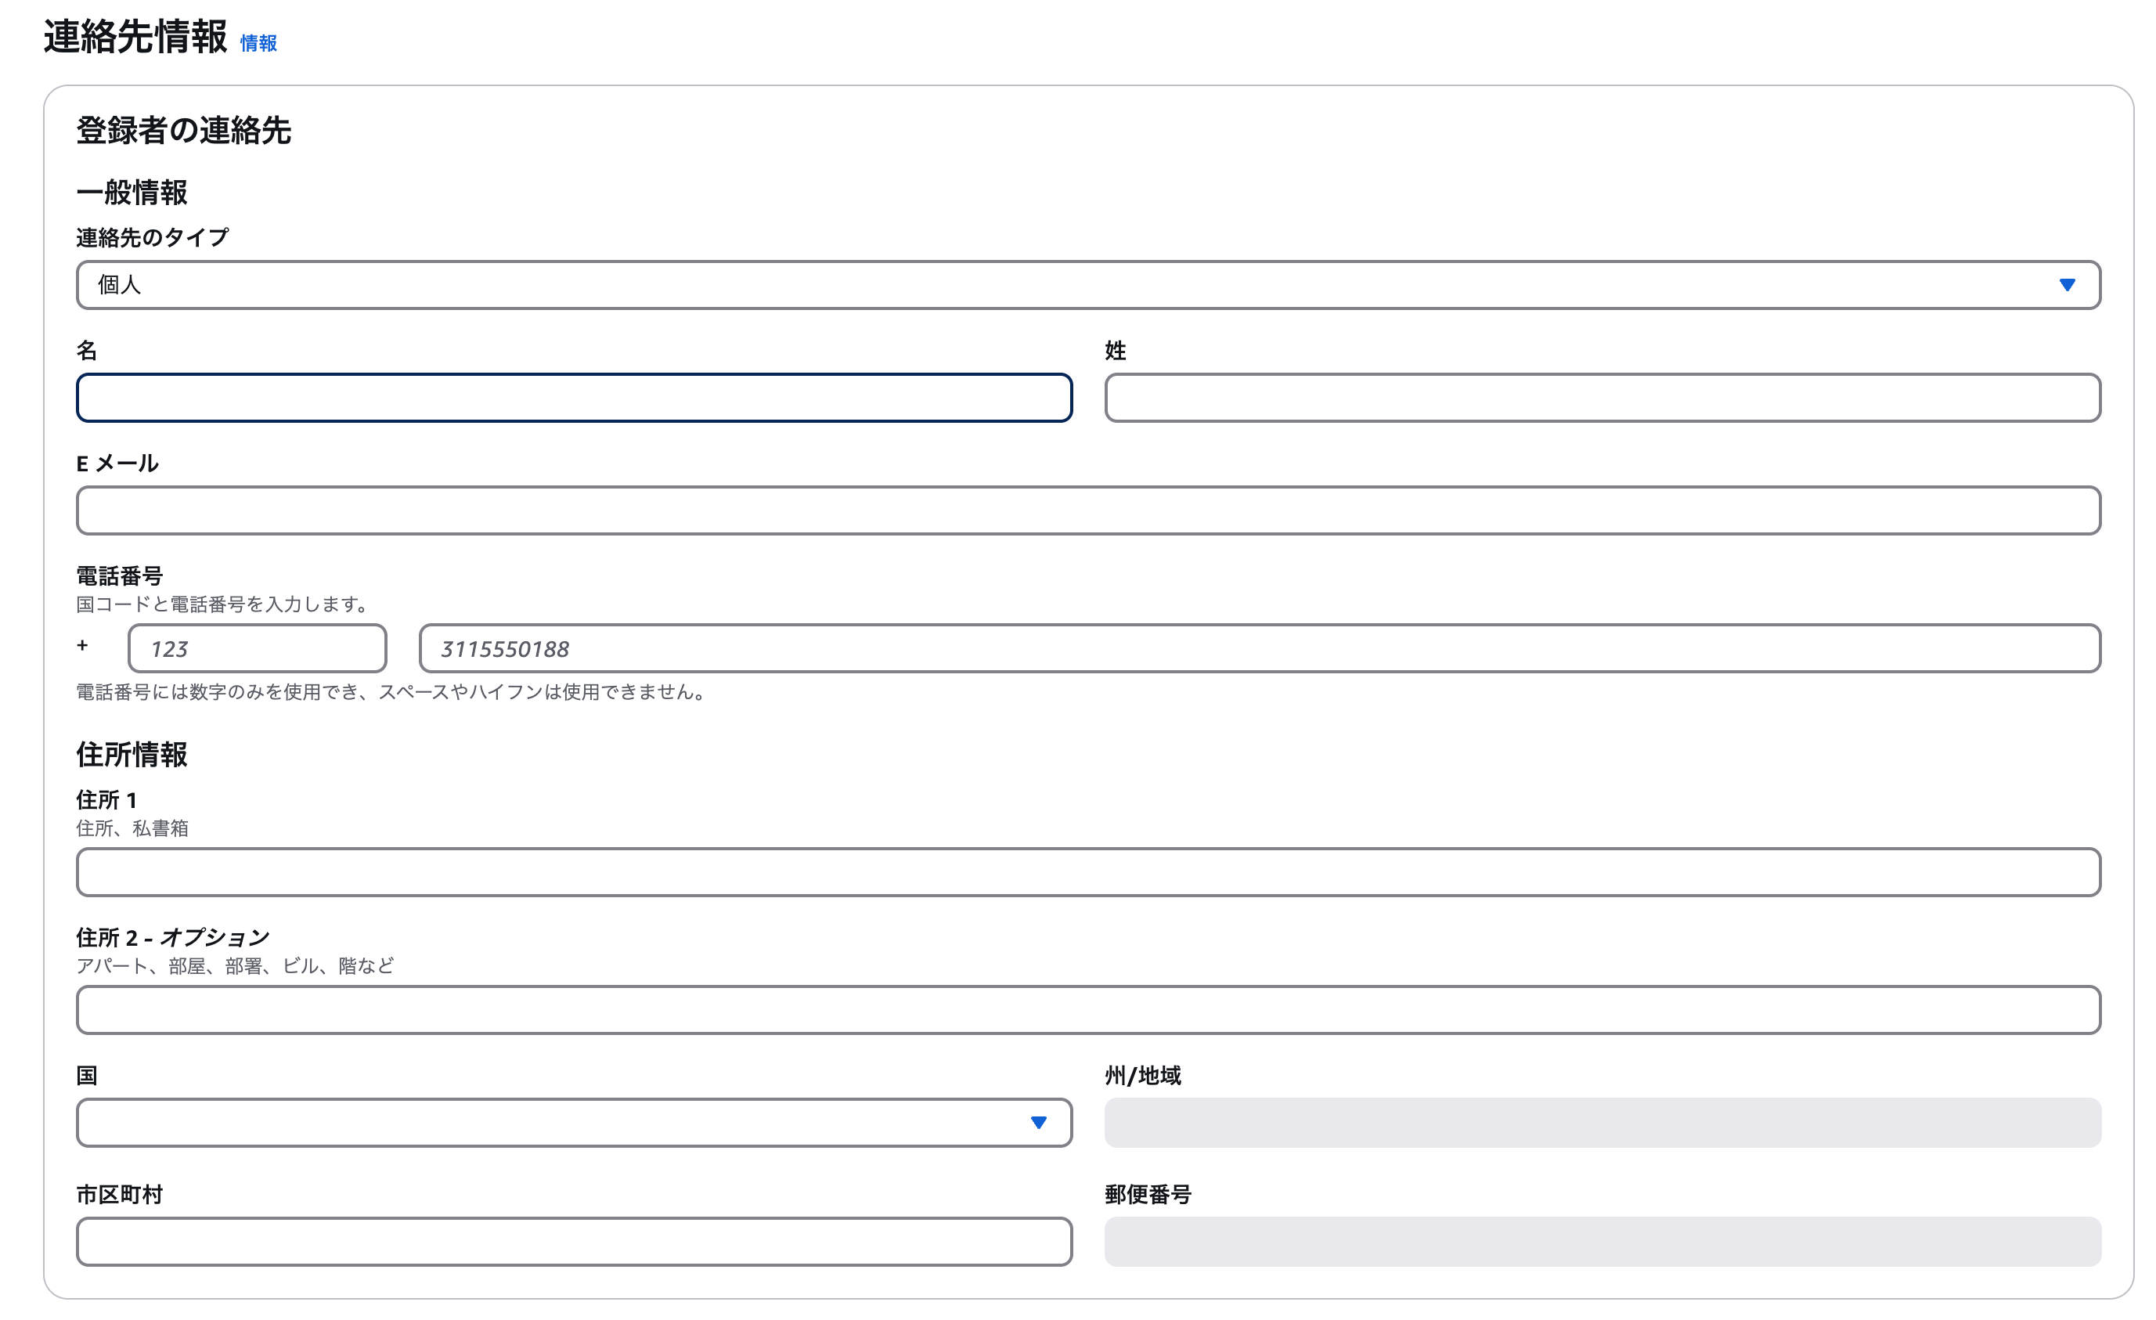Click the 電話番号 label text

(120, 576)
